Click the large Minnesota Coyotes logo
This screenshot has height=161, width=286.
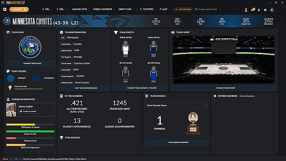point(30,47)
